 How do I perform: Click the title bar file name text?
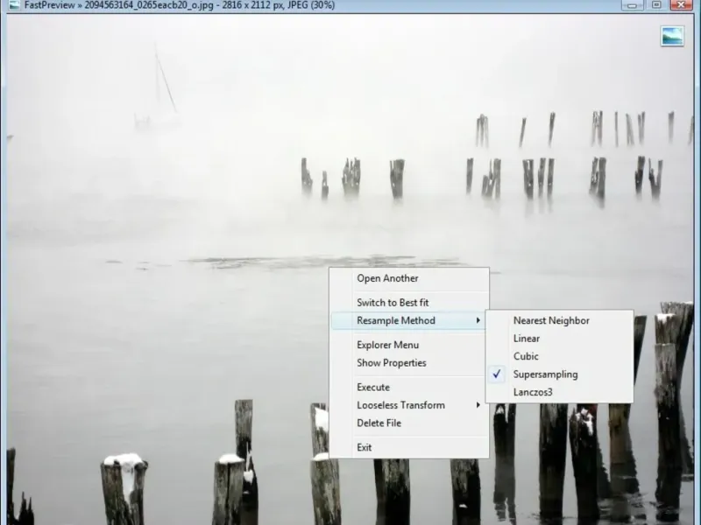coord(149,5)
